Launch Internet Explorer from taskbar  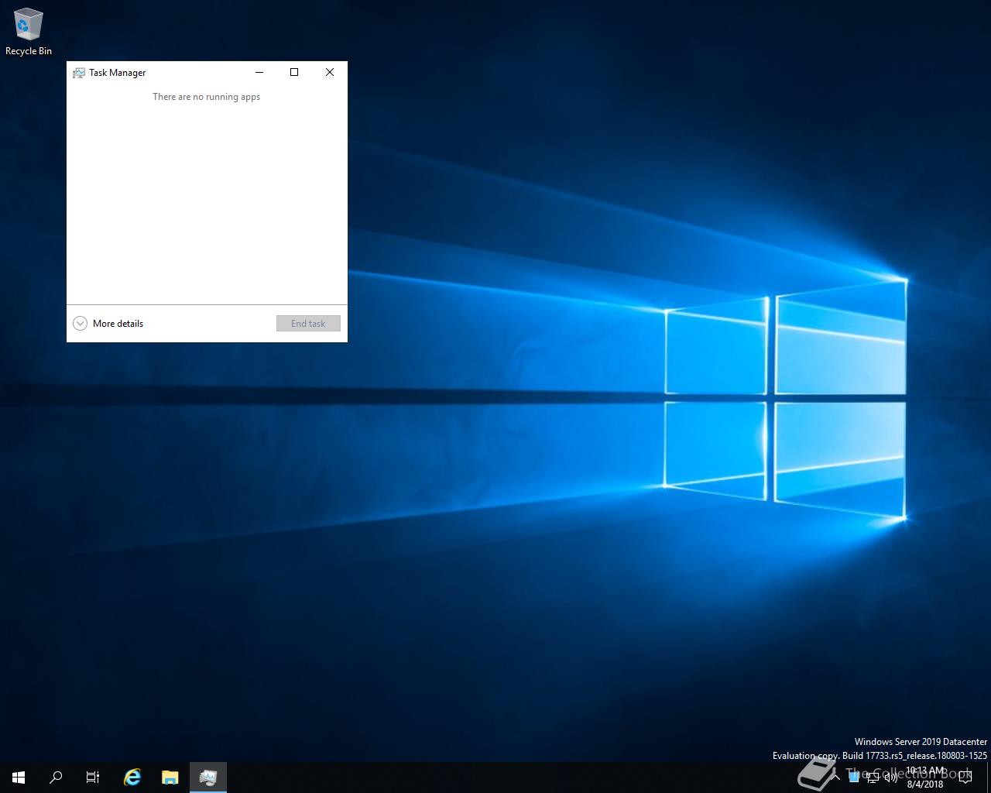tap(132, 778)
